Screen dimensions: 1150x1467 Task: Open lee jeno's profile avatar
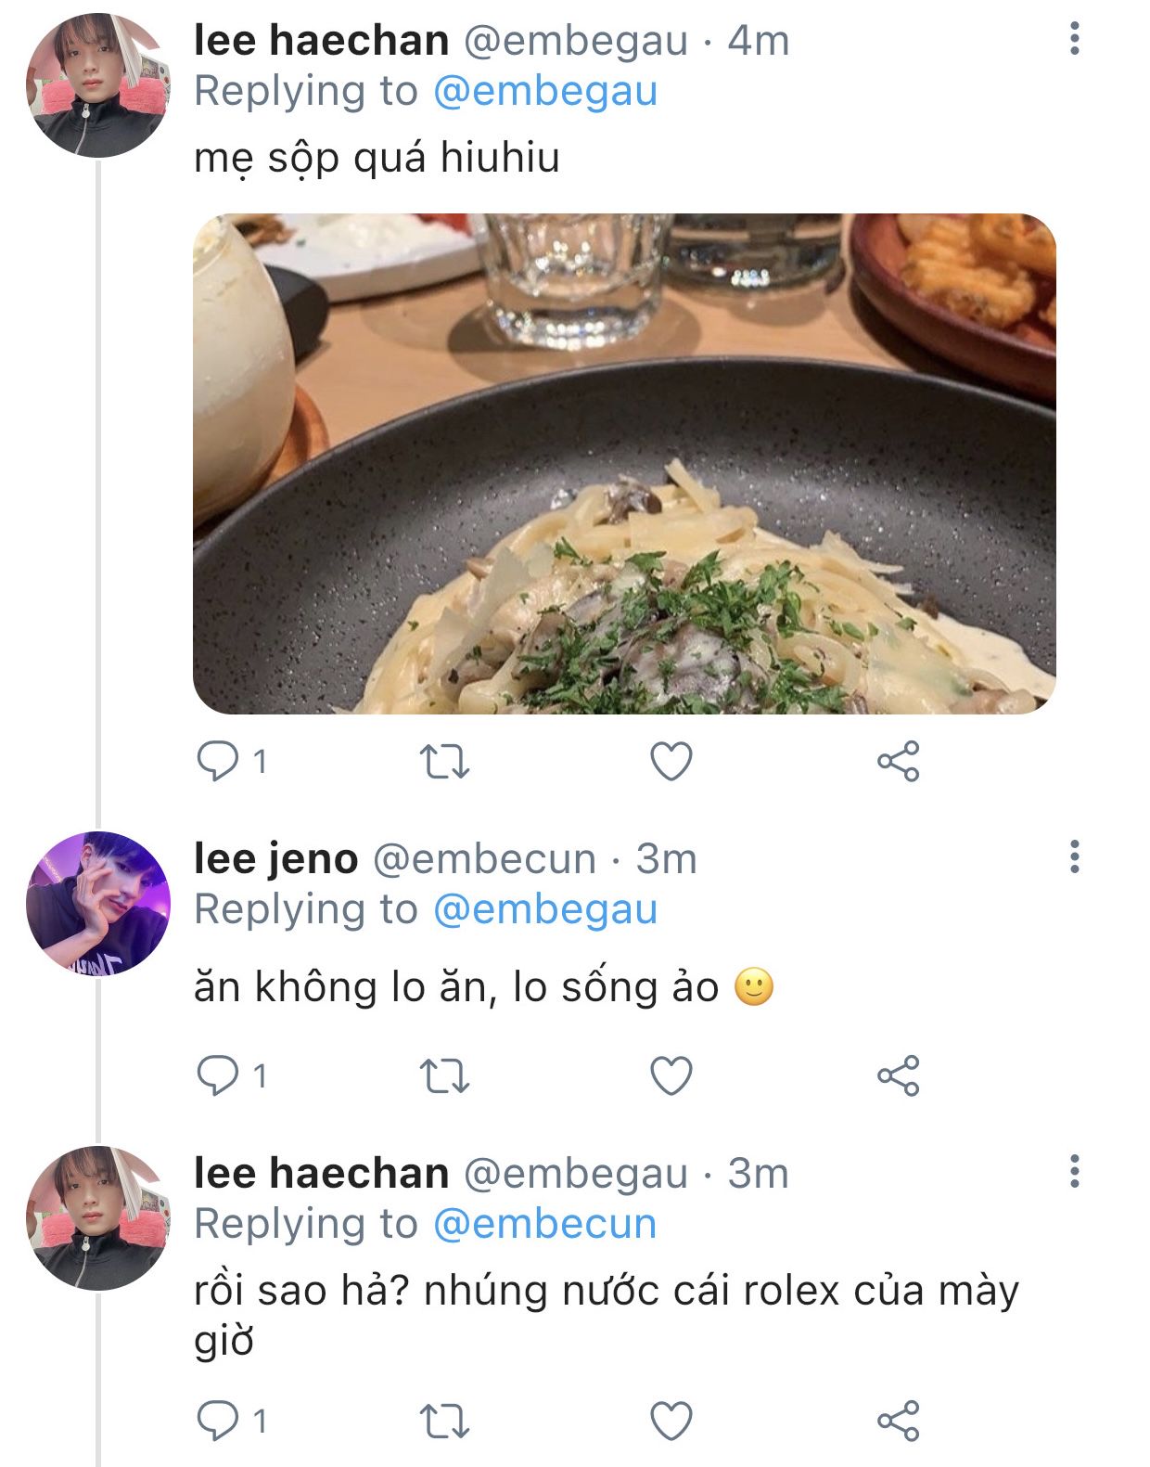click(x=98, y=903)
